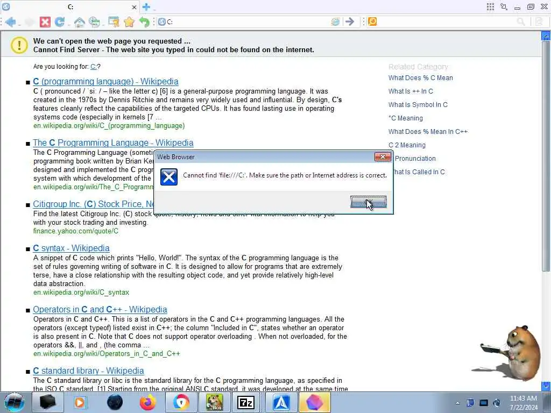Click the green URL finance.yahoo.com/quote/C
551x413 pixels.
pyautogui.click(x=76, y=231)
